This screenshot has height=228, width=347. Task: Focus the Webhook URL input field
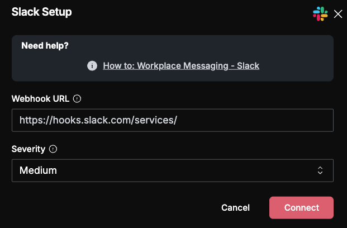click(x=173, y=120)
